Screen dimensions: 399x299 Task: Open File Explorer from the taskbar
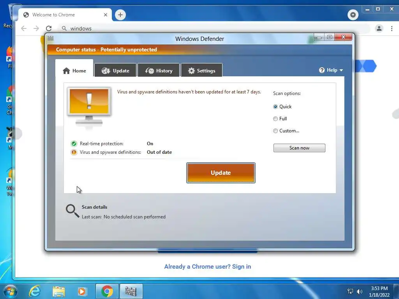[x=59, y=291]
